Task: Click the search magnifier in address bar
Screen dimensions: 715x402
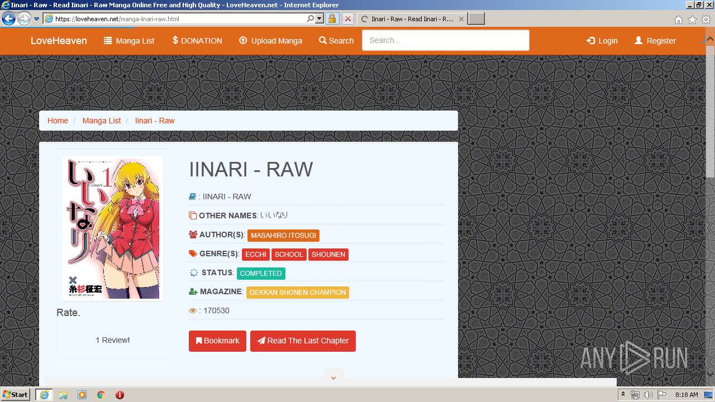Action: click(x=311, y=18)
